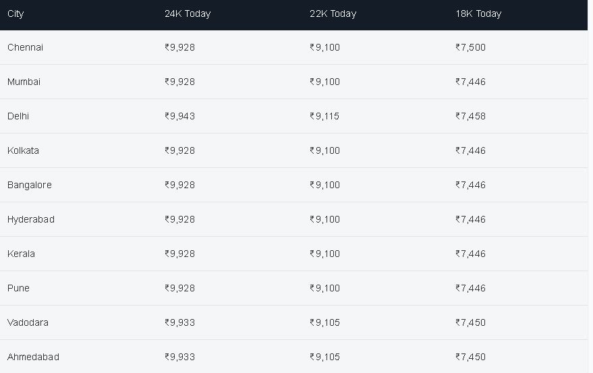Click the Vadodara city name
The image size is (593, 373).
(28, 322)
